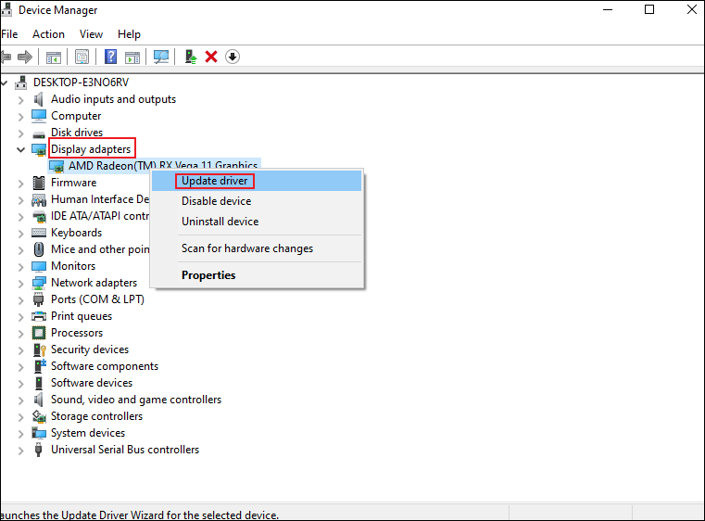Select the DESKTOP-E3NO6RV root item
The image size is (705, 521).
point(81,83)
